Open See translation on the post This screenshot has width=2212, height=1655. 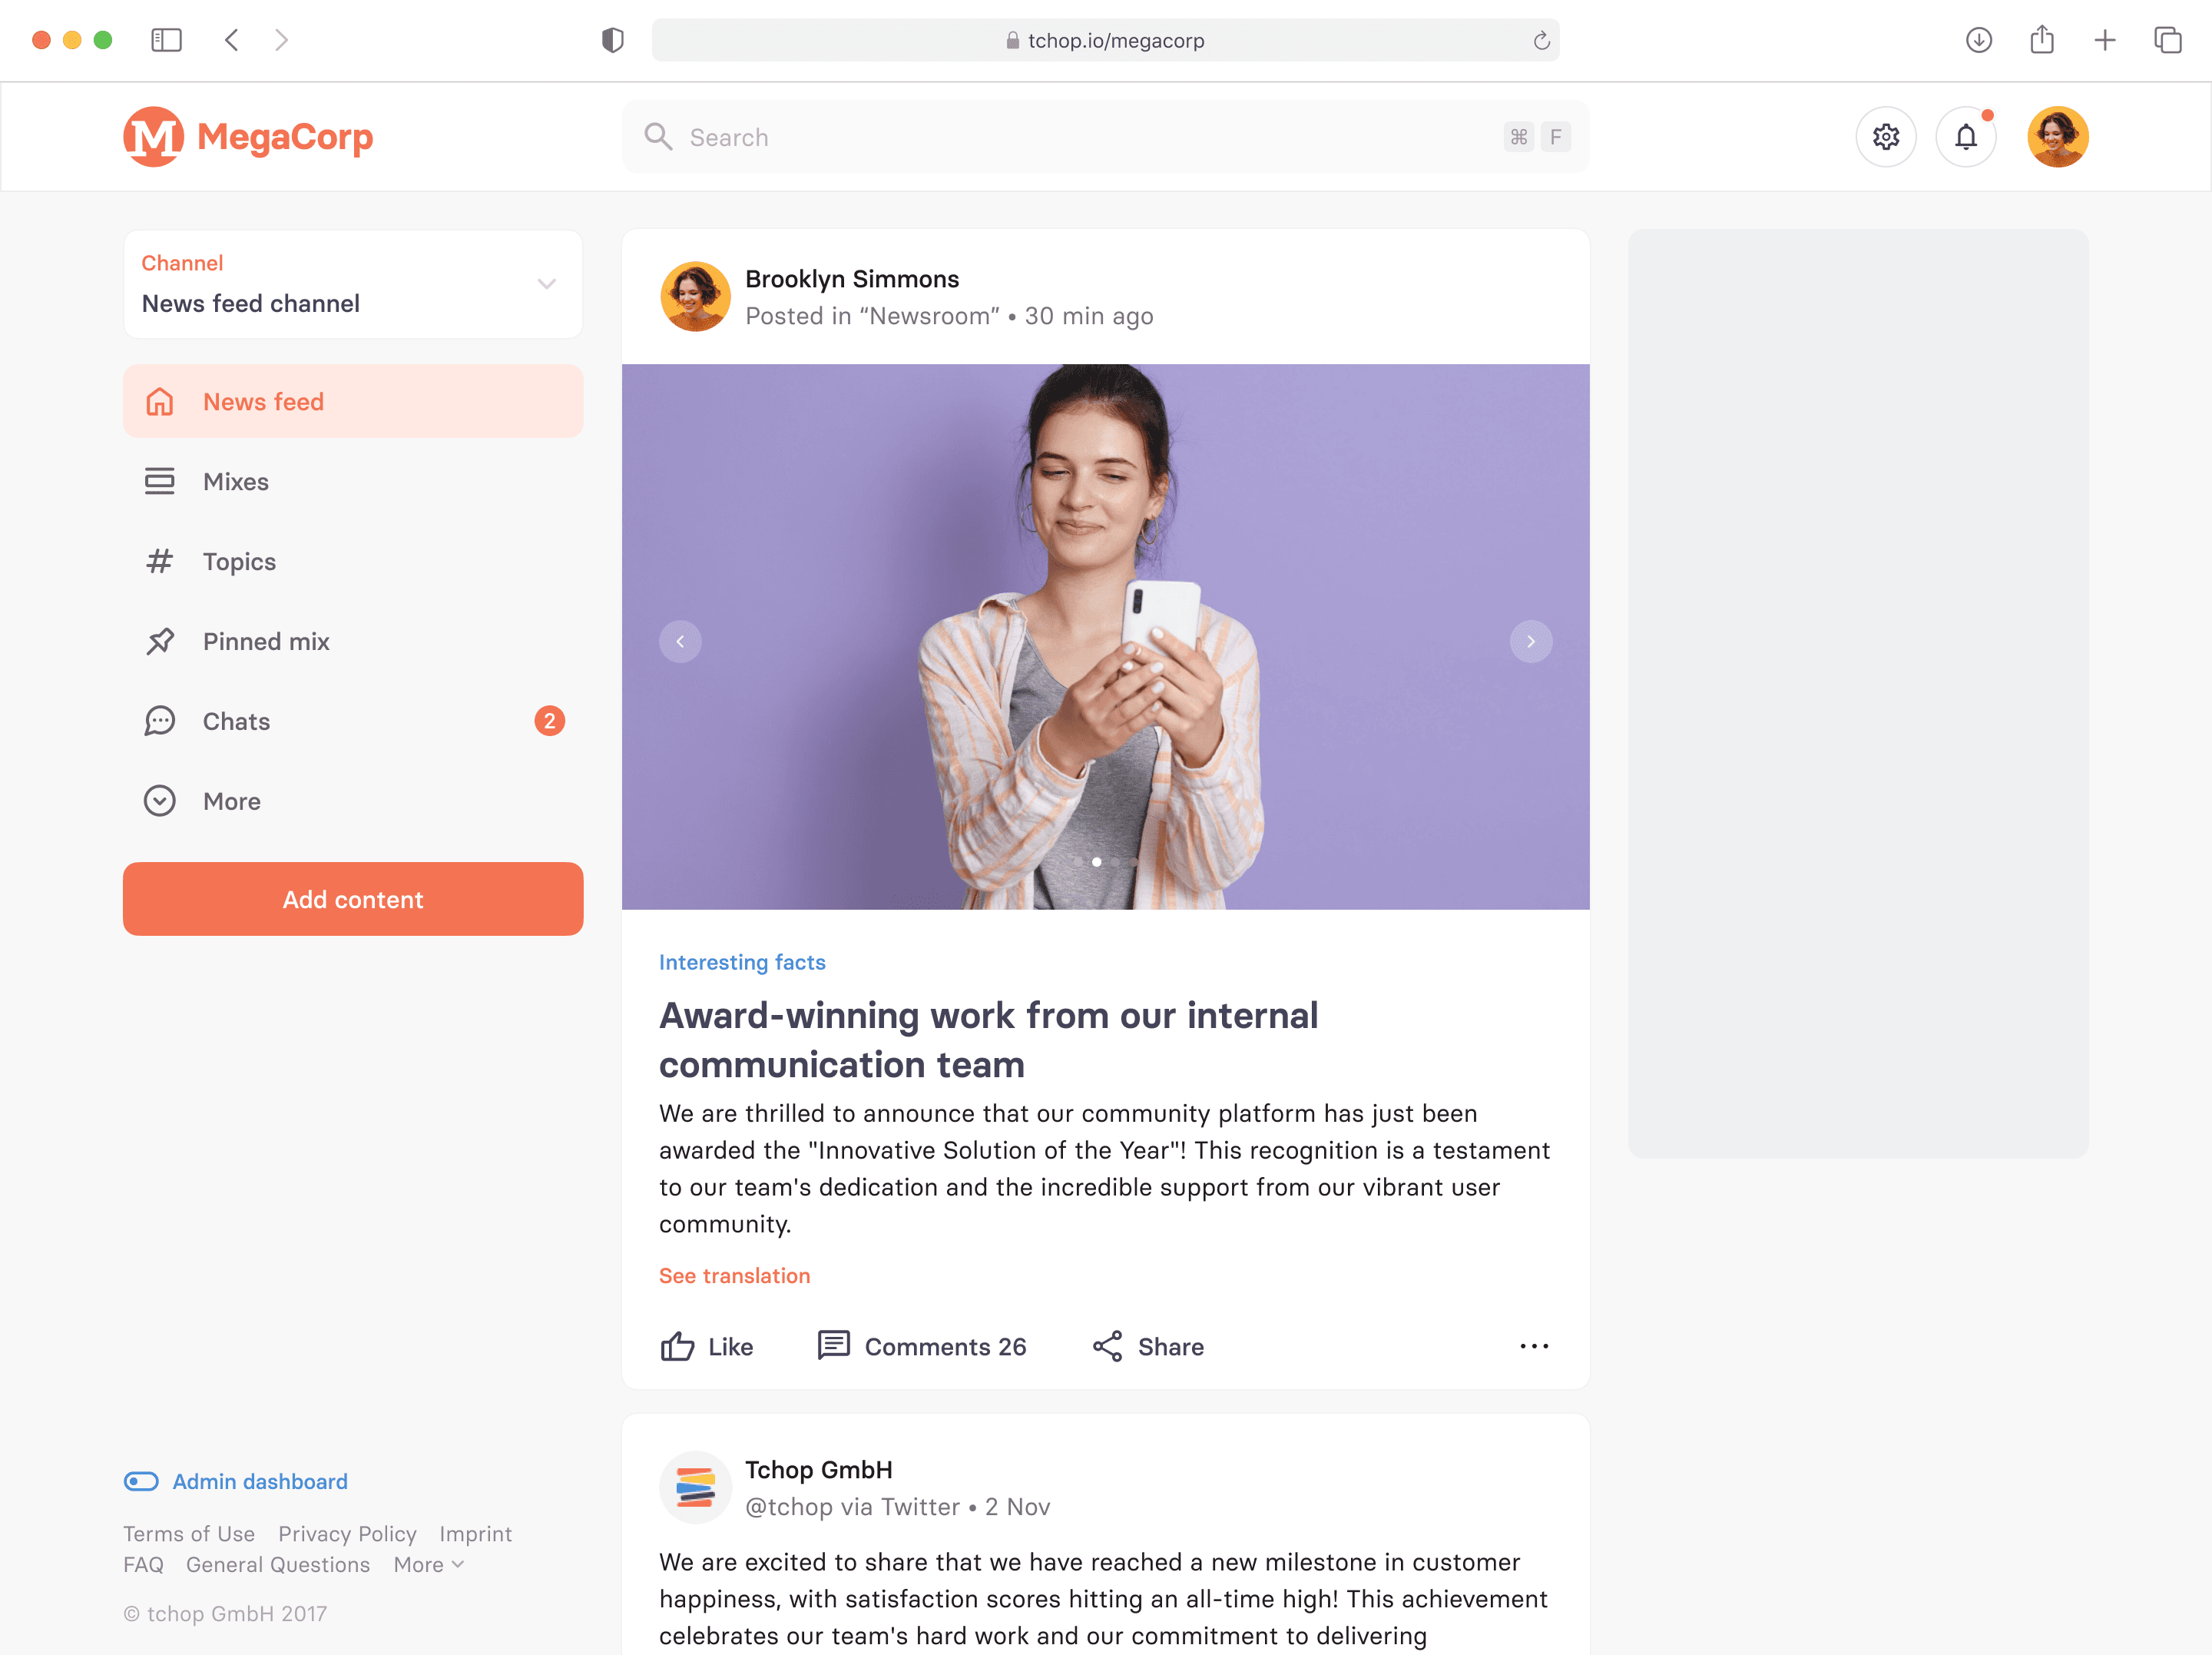pyautogui.click(x=734, y=1275)
